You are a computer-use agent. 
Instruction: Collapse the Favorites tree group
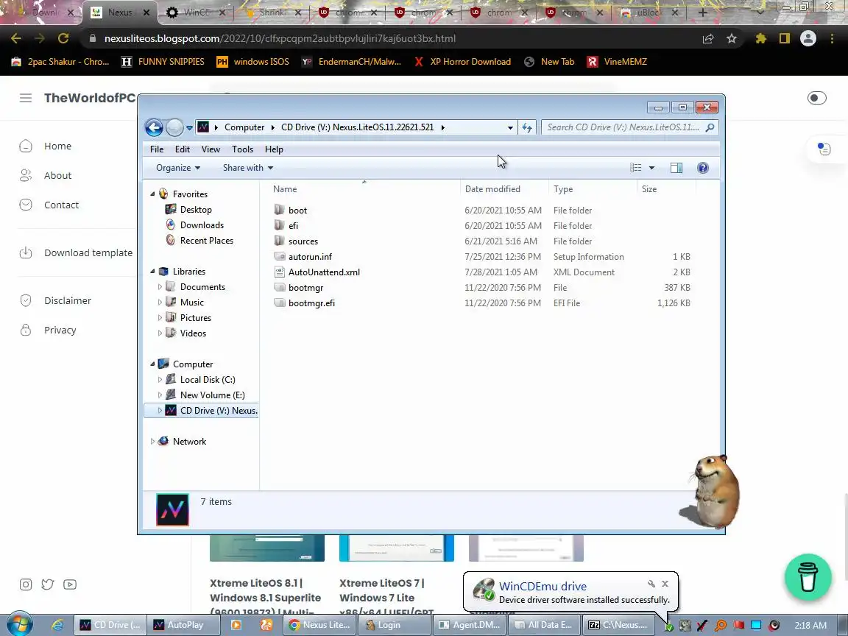coord(152,194)
